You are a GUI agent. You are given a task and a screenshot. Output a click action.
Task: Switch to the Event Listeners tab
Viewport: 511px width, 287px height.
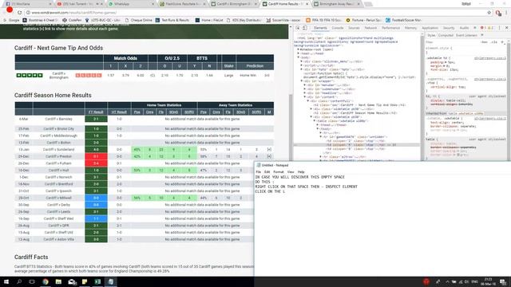[x=466, y=35]
